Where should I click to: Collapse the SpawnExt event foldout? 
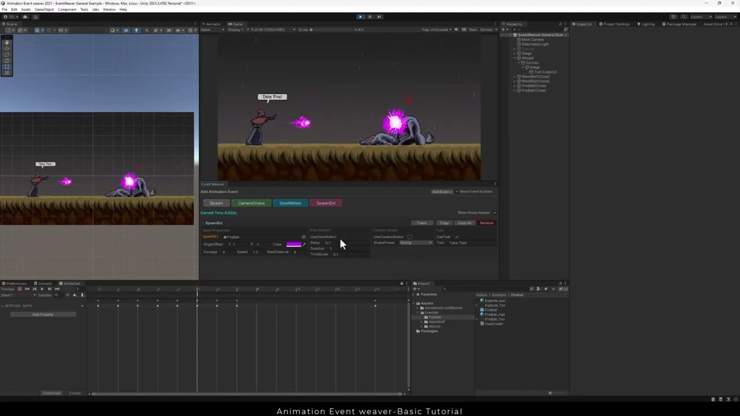tap(203, 223)
